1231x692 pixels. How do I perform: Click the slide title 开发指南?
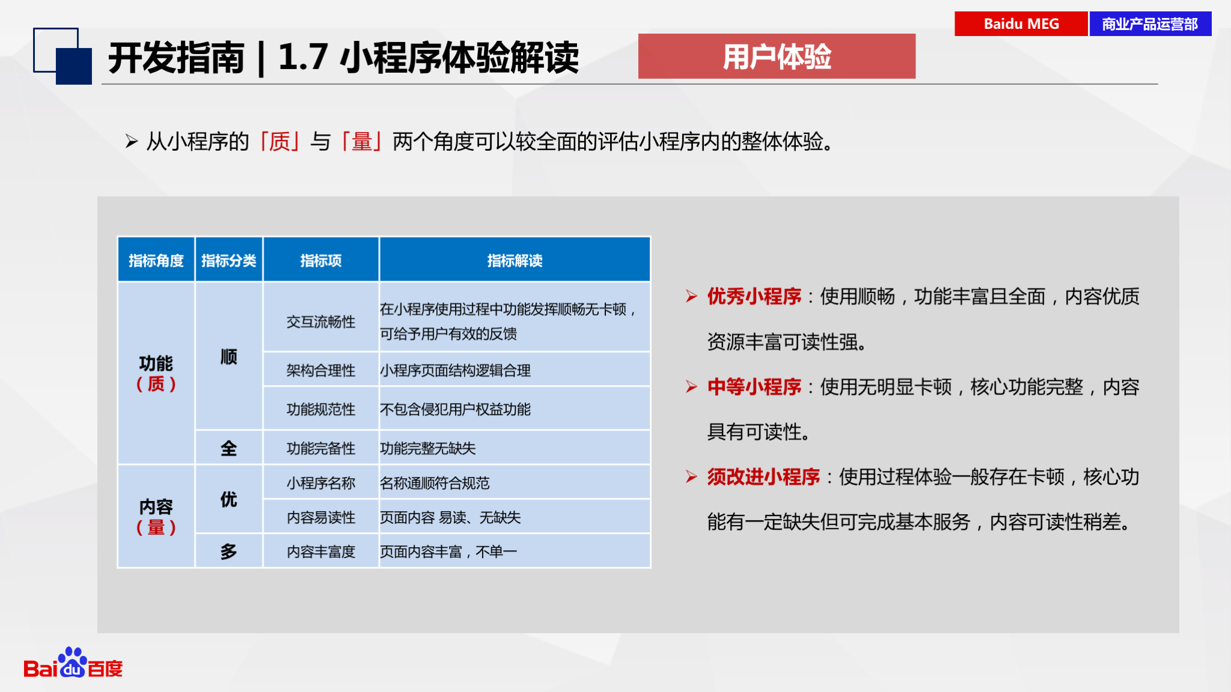pos(177,58)
